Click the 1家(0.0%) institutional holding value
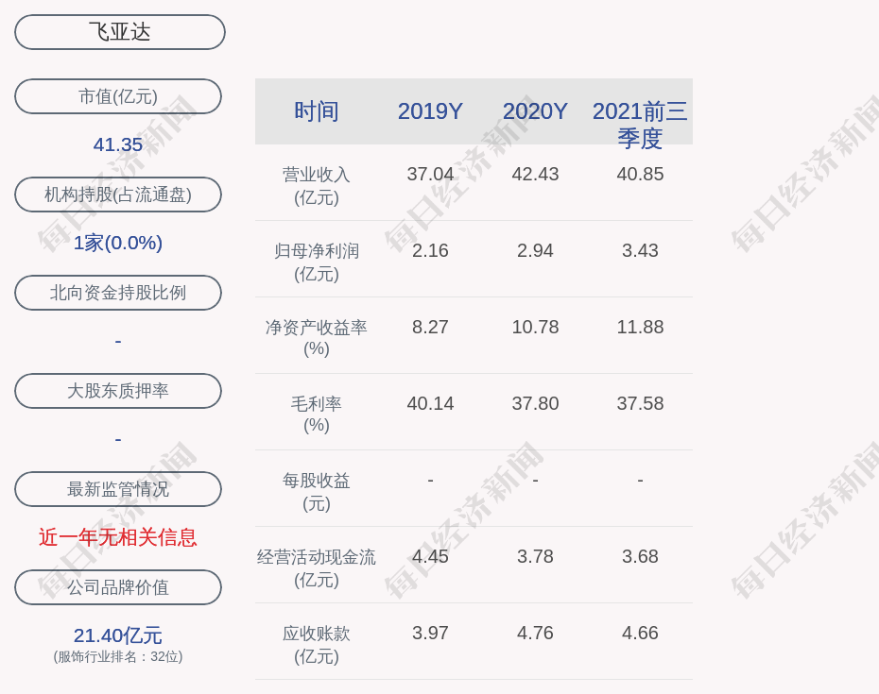 click(x=118, y=243)
